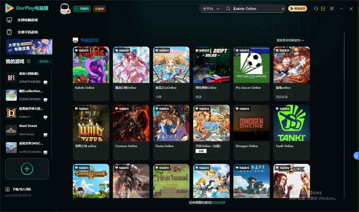This screenshot has width=359, height=212.
Task: Open customer support headset icon
Action: point(316,9)
